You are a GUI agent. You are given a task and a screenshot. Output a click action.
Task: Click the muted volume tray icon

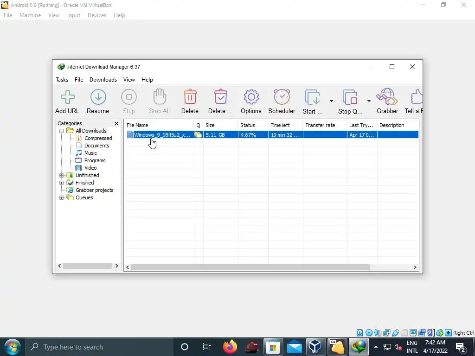(x=398, y=347)
